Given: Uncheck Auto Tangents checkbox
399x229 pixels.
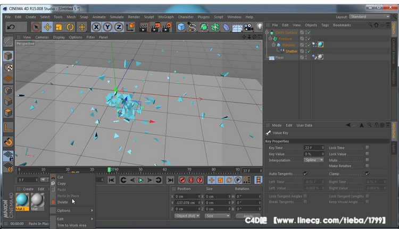Looking at the screenshot, I should click(305, 174).
